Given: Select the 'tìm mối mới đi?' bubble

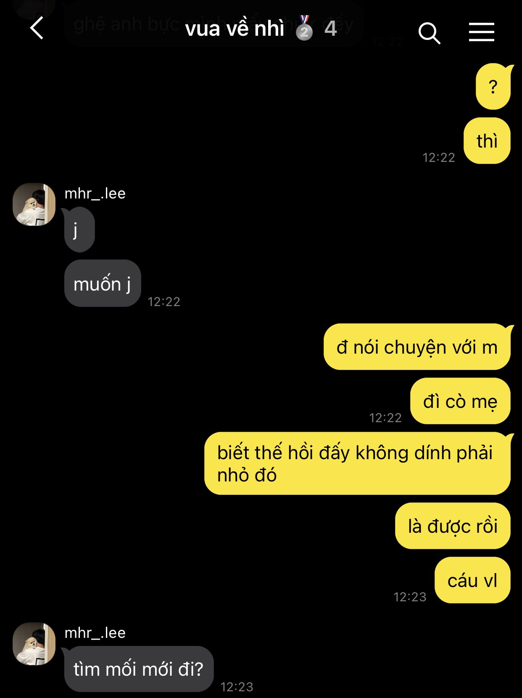Looking at the screenshot, I should 138,669.
